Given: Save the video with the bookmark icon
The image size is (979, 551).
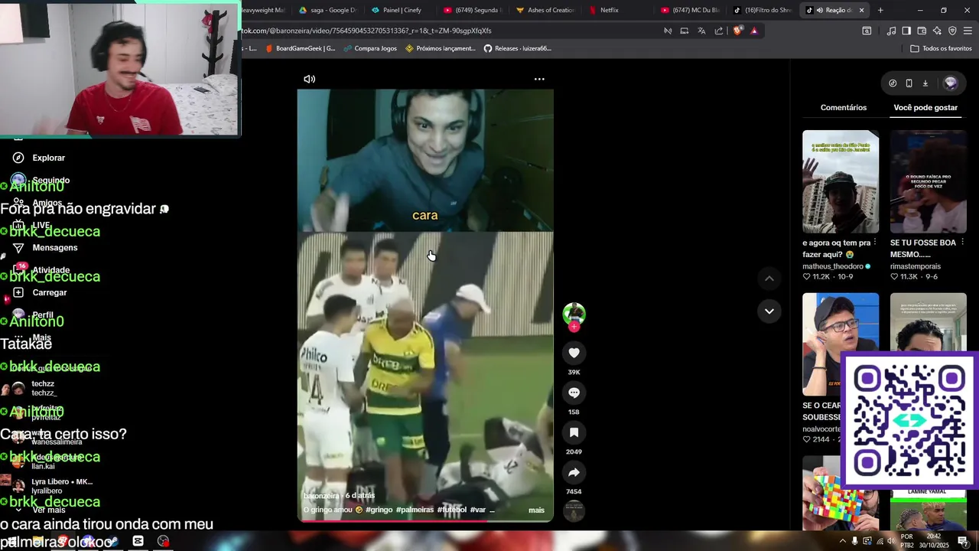Looking at the screenshot, I should [x=574, y=432].
